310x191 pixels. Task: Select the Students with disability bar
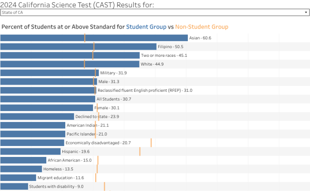click(x=14, y=186)
